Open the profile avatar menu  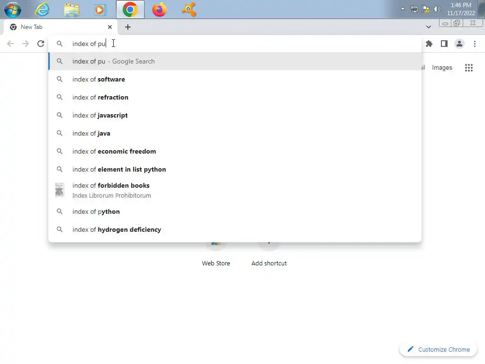459,44
